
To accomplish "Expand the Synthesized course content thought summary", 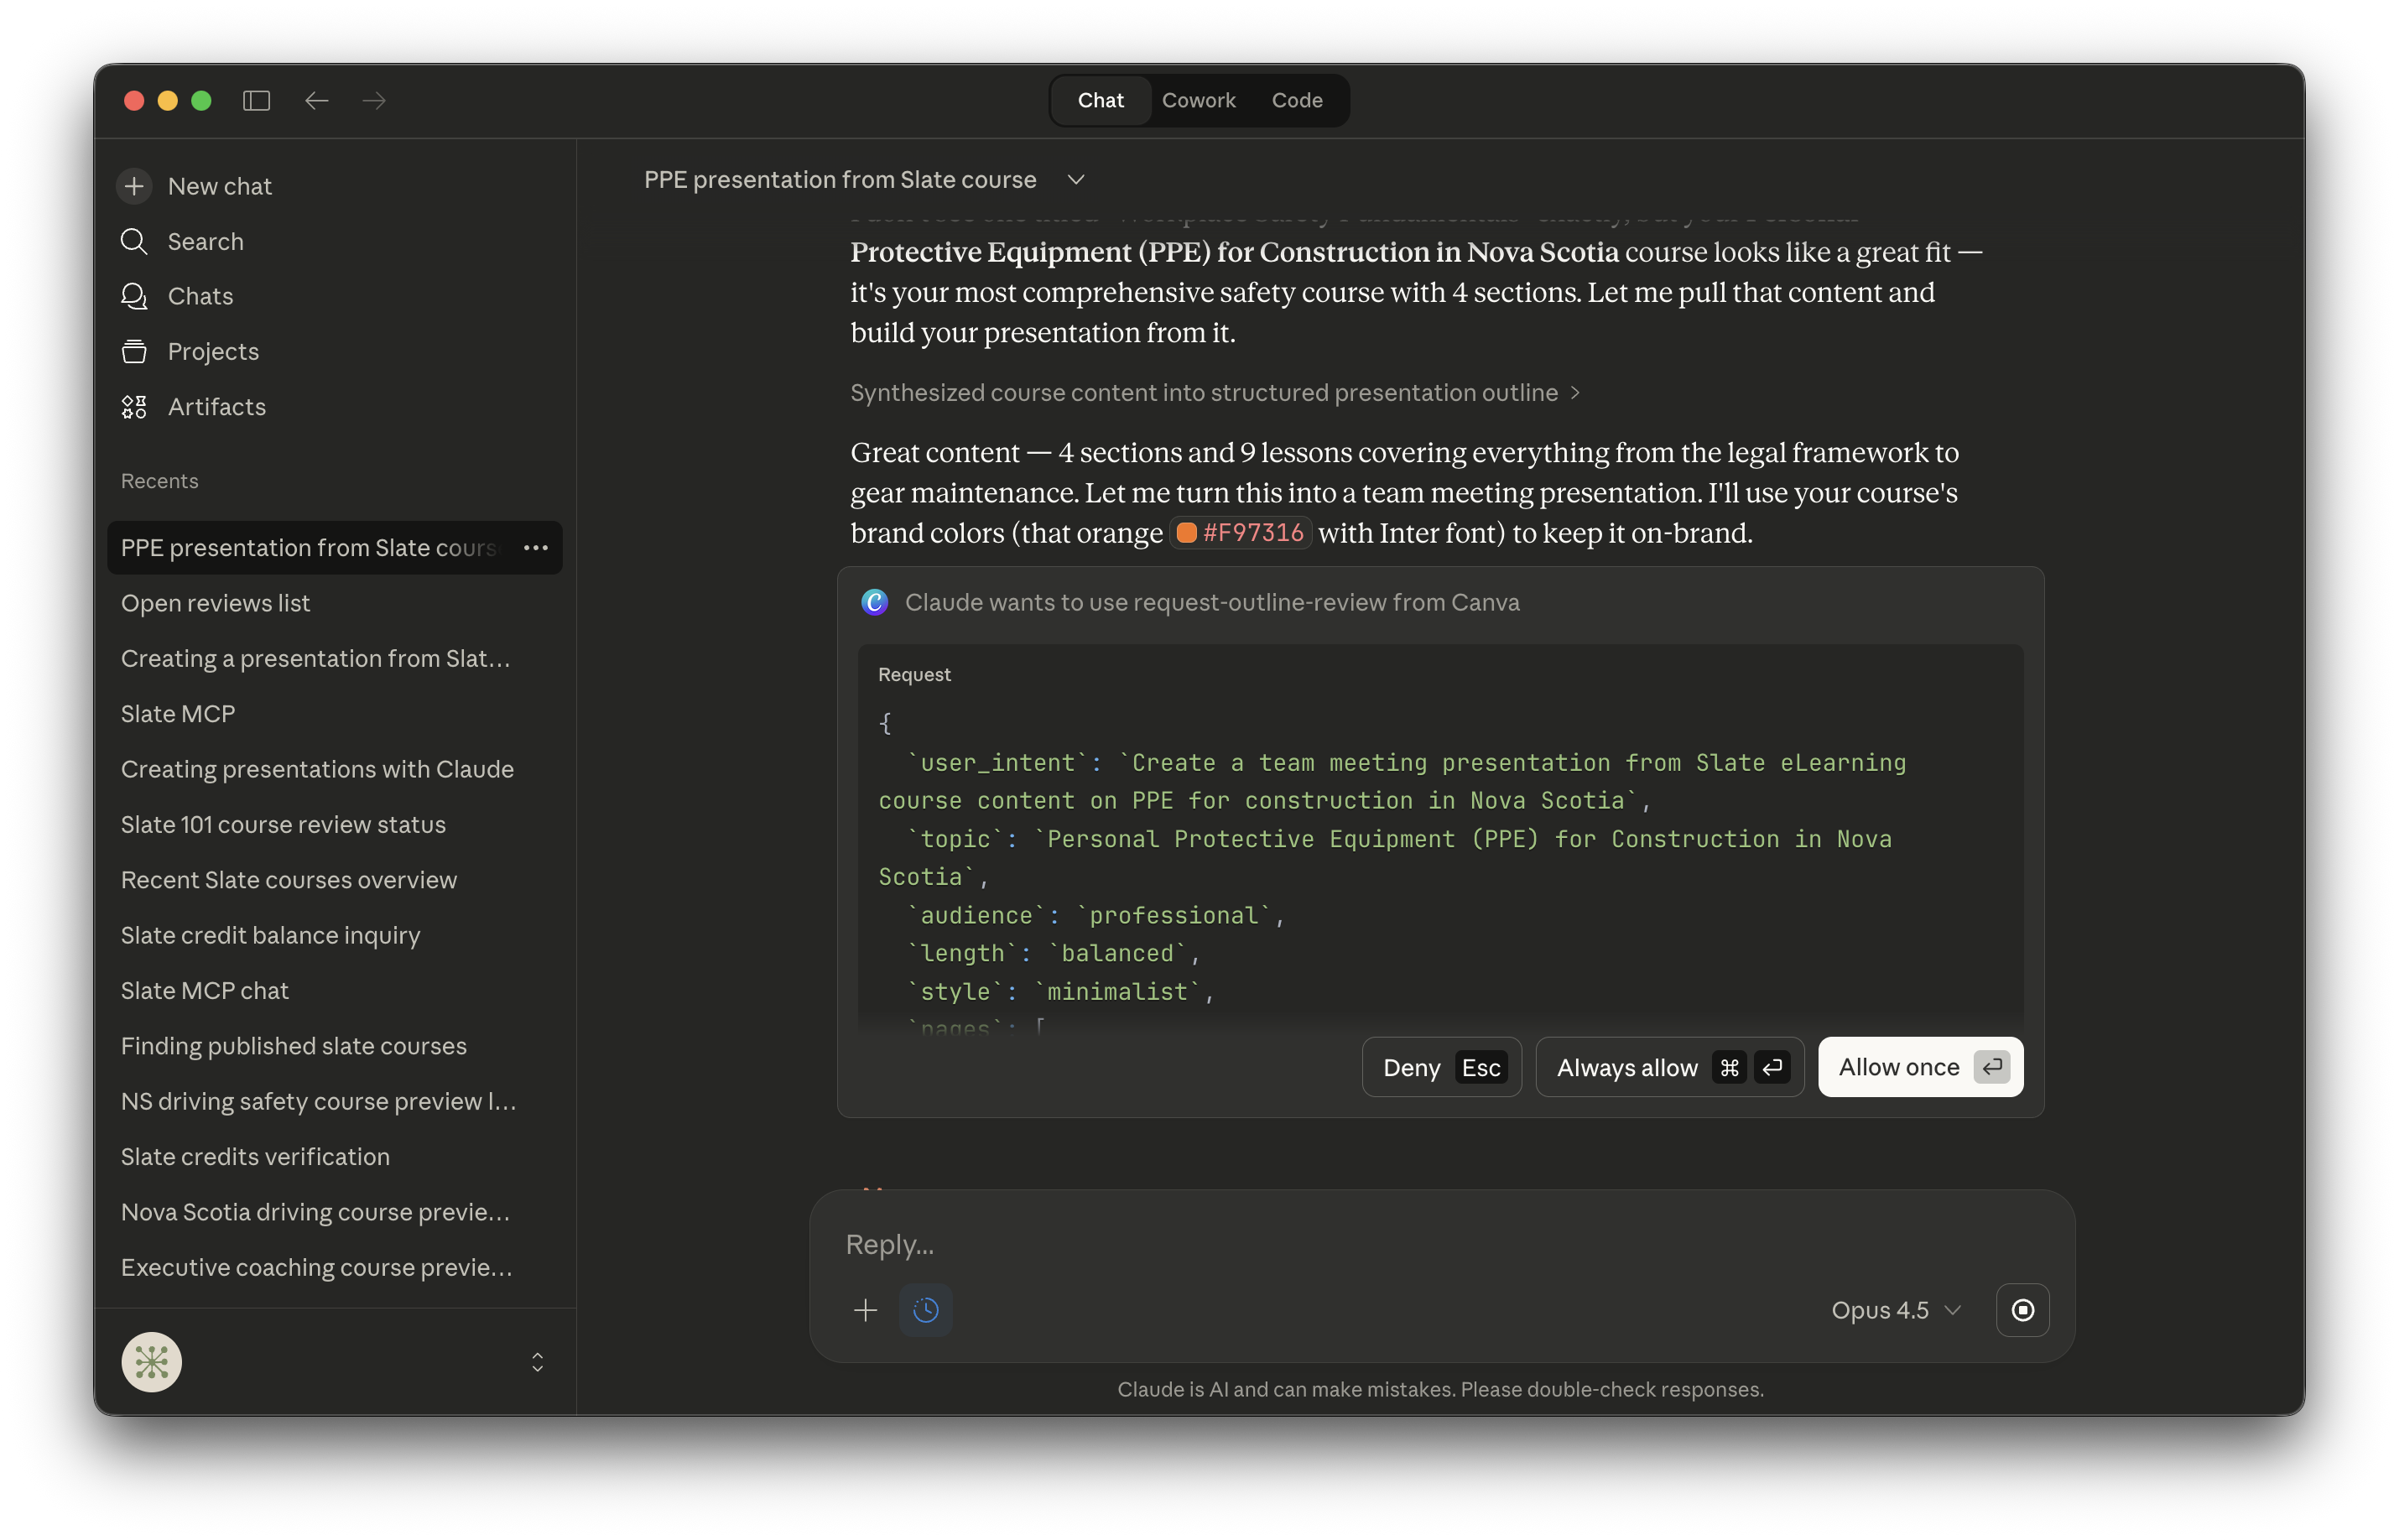I will click(1214, 393).
